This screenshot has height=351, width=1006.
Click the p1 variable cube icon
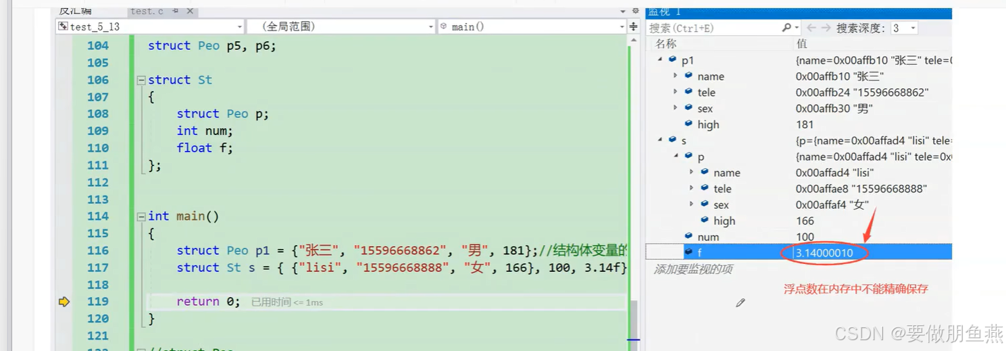[672, 59]
